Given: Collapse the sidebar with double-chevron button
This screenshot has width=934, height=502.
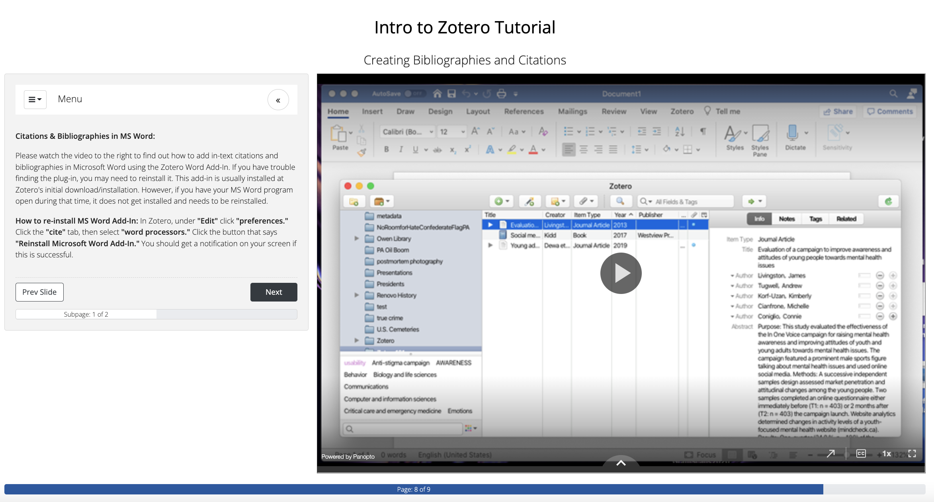Looking at the screenshot, I should 278,100.
